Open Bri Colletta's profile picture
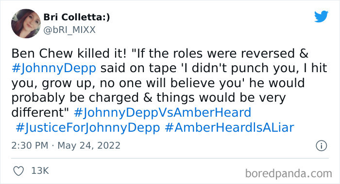 coord(26,24)
